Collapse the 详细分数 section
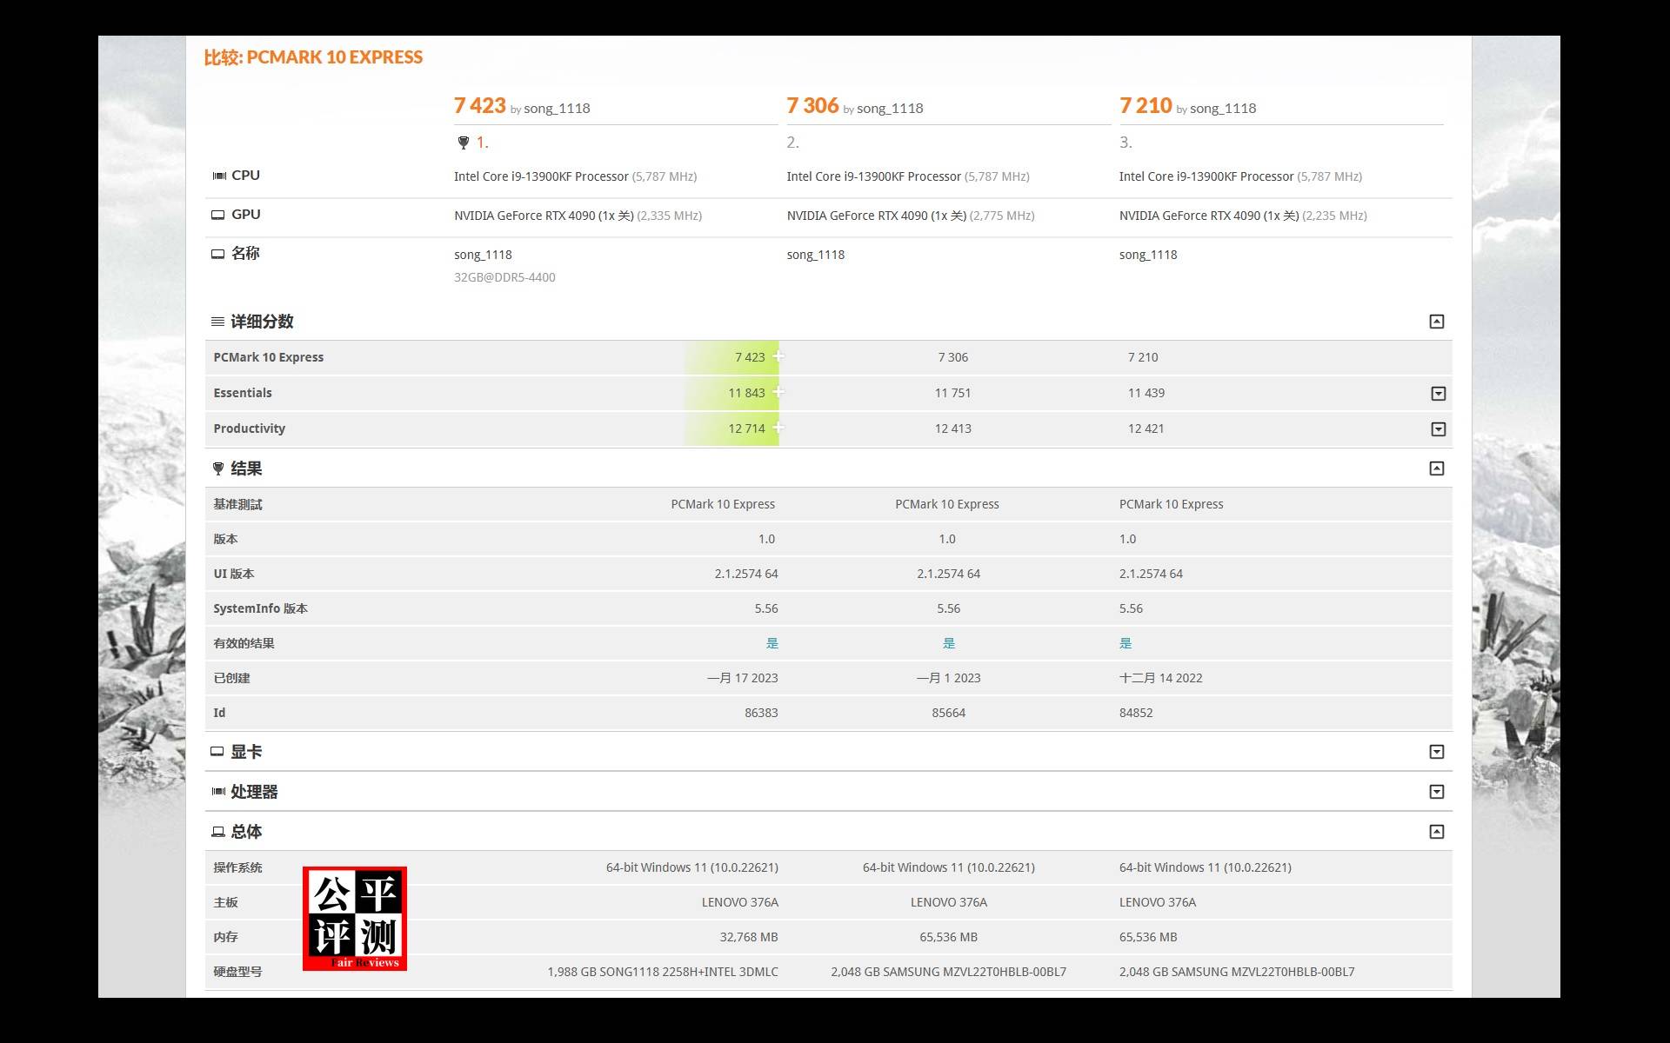The height and width of the screenshot is (1043, 1670). pos(1436,322)
